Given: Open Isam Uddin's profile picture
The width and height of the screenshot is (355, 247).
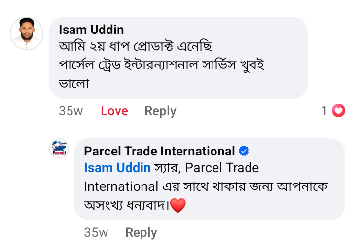Looking at the screenshot, I should pyautogui.click(x=26, y=33).
